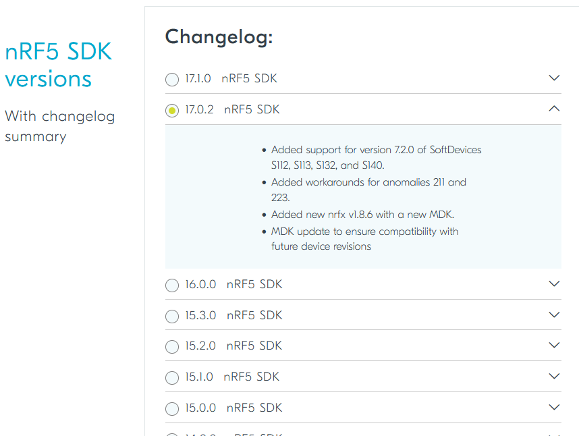Select the 17.0.2 nRF5 SDK radio button
Image resolution: width=579 pixels, height=436 pixels.
pos(172,111)
